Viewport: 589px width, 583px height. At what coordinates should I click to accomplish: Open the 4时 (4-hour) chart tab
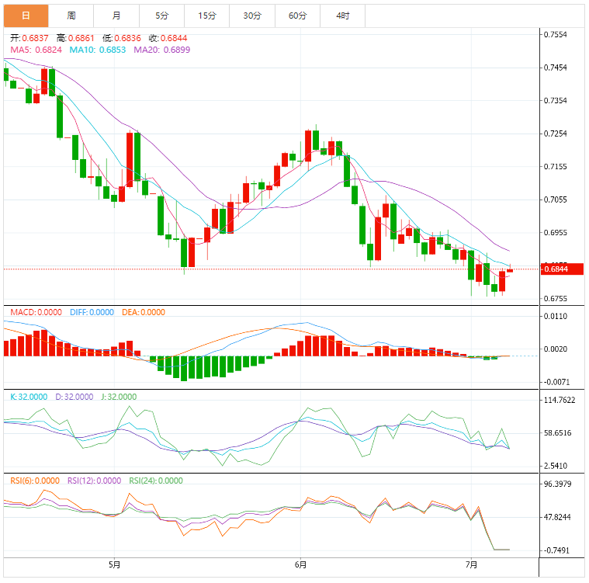[343, 16]
